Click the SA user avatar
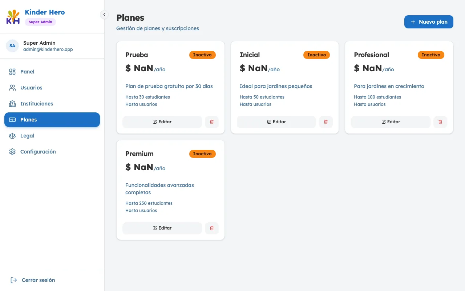 click(x=12, y=46)
